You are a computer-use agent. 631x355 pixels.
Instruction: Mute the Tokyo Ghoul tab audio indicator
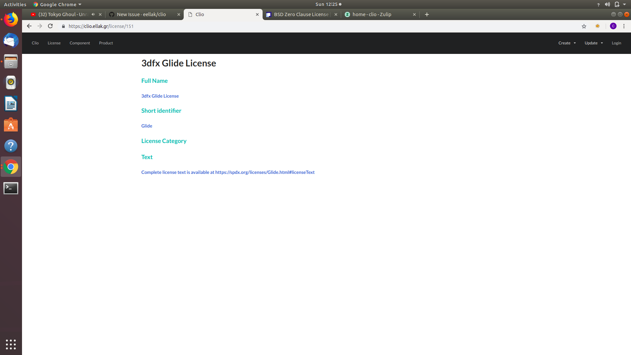click(x=93, y=14)
